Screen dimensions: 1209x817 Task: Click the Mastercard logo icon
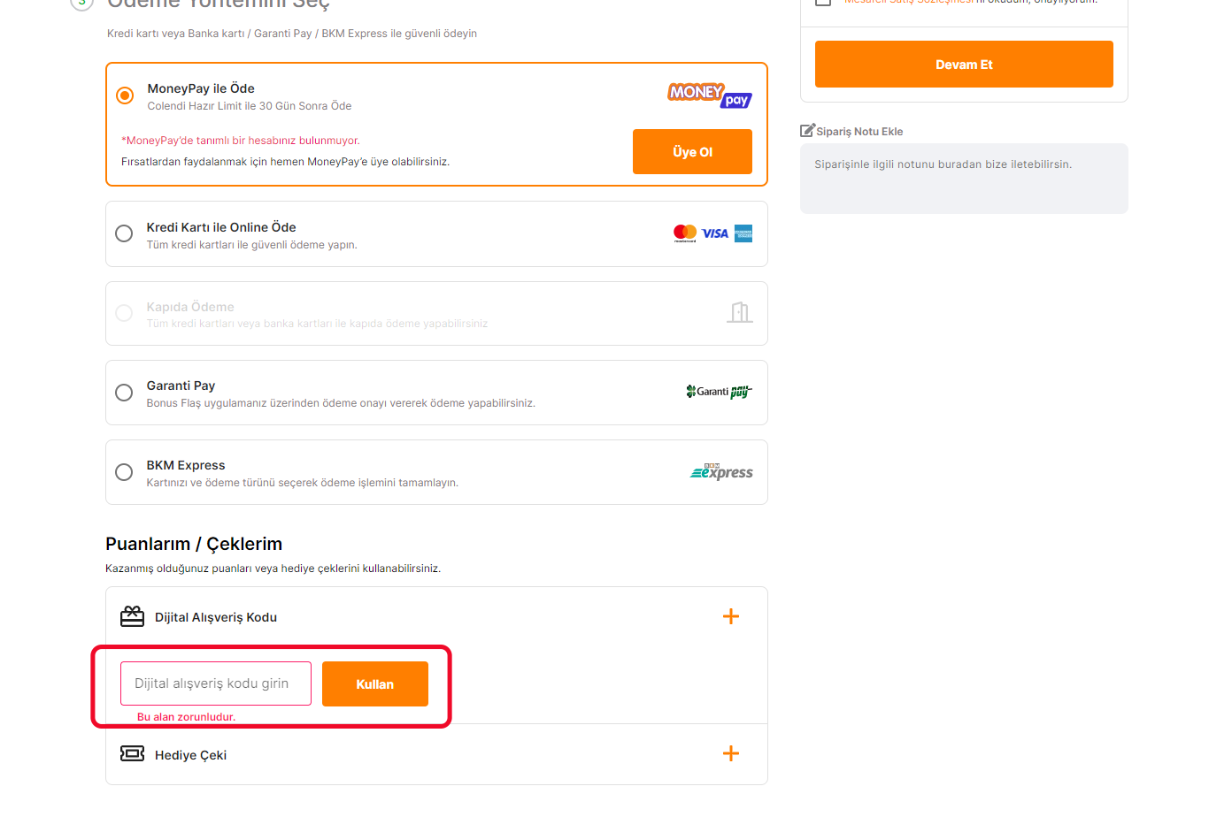(x=685, y=233)
